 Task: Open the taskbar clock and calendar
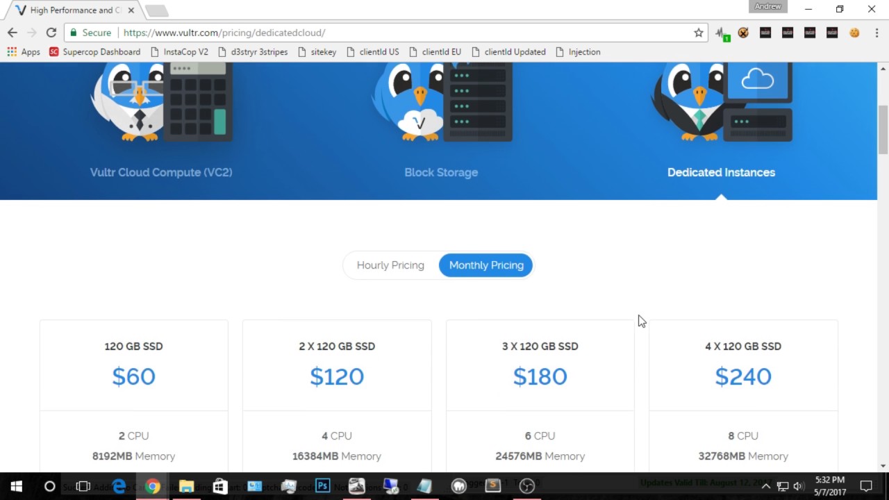click(830, 486)
